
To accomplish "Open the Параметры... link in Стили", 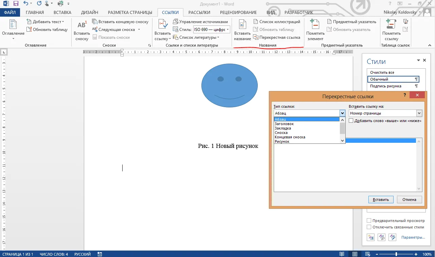I will pyautogui.click(x=413, y=237).
